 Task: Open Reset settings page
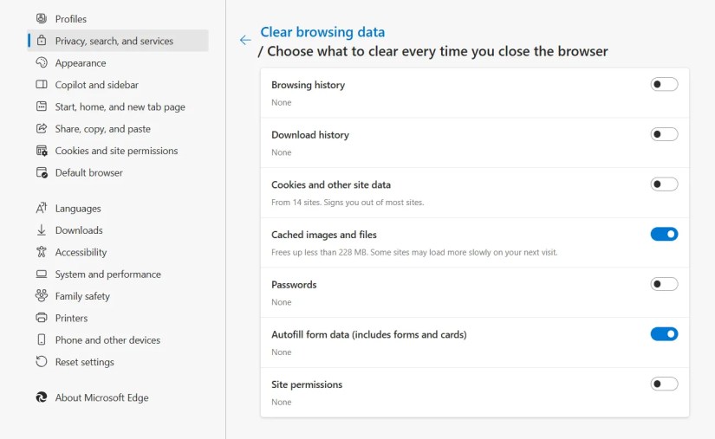tap(84, 362)
